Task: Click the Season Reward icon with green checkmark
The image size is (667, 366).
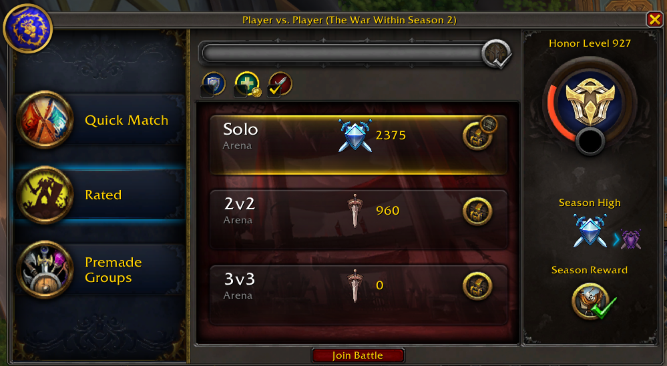Action: coord(590,301)
